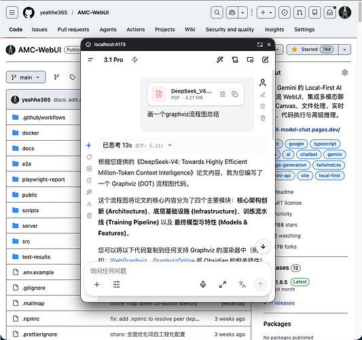Jump to bottom with down-arrow button
362x340 pixels.
(263, 246)
